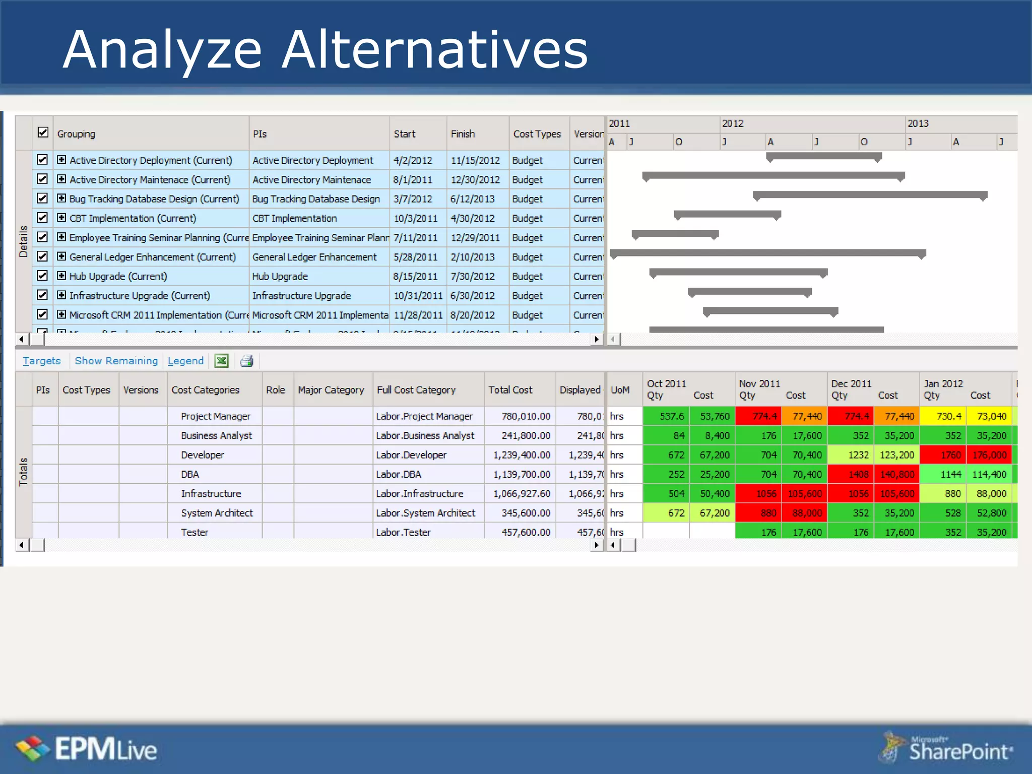Select yellow Jan 2012 Project Manager qty 730.4

click(x=943, y=416)
